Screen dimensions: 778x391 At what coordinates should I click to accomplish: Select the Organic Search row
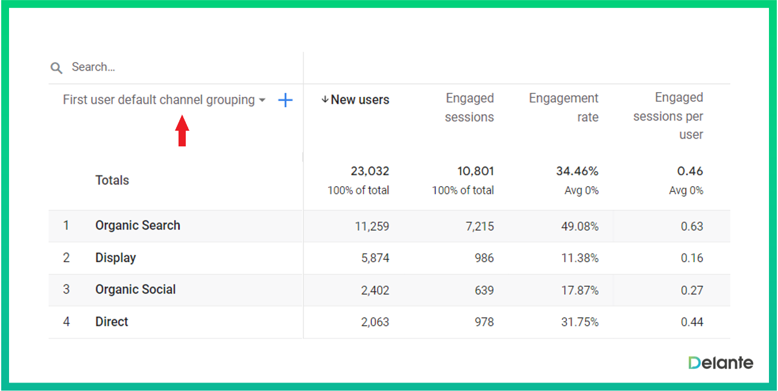tap(138, 226)
